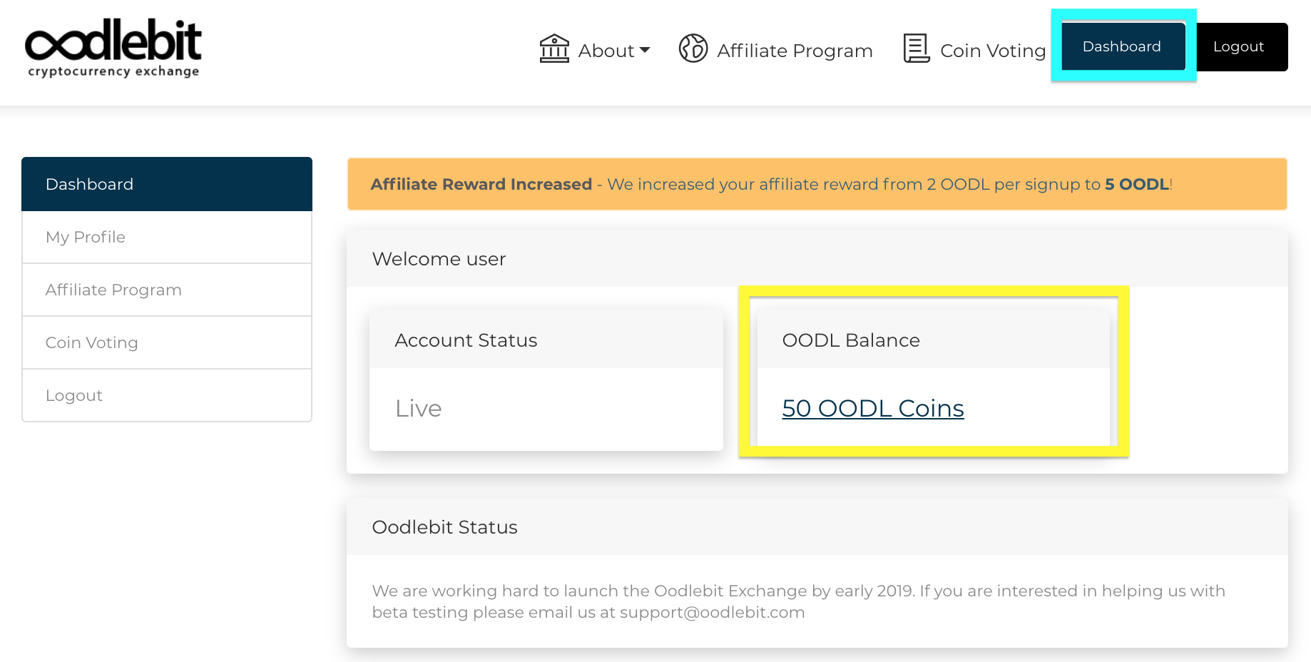Click the Affiliate Reward Increased banner
This screenshot has width=1311, height=662.
(x=817, y=184)
